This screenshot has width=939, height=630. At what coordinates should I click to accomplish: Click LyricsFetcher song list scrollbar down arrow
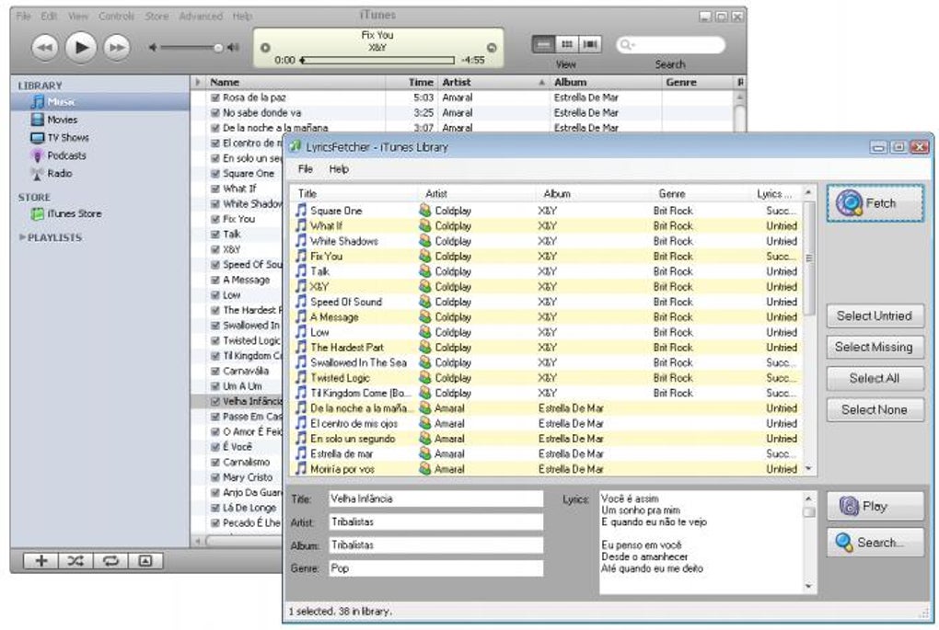point(809,469)
